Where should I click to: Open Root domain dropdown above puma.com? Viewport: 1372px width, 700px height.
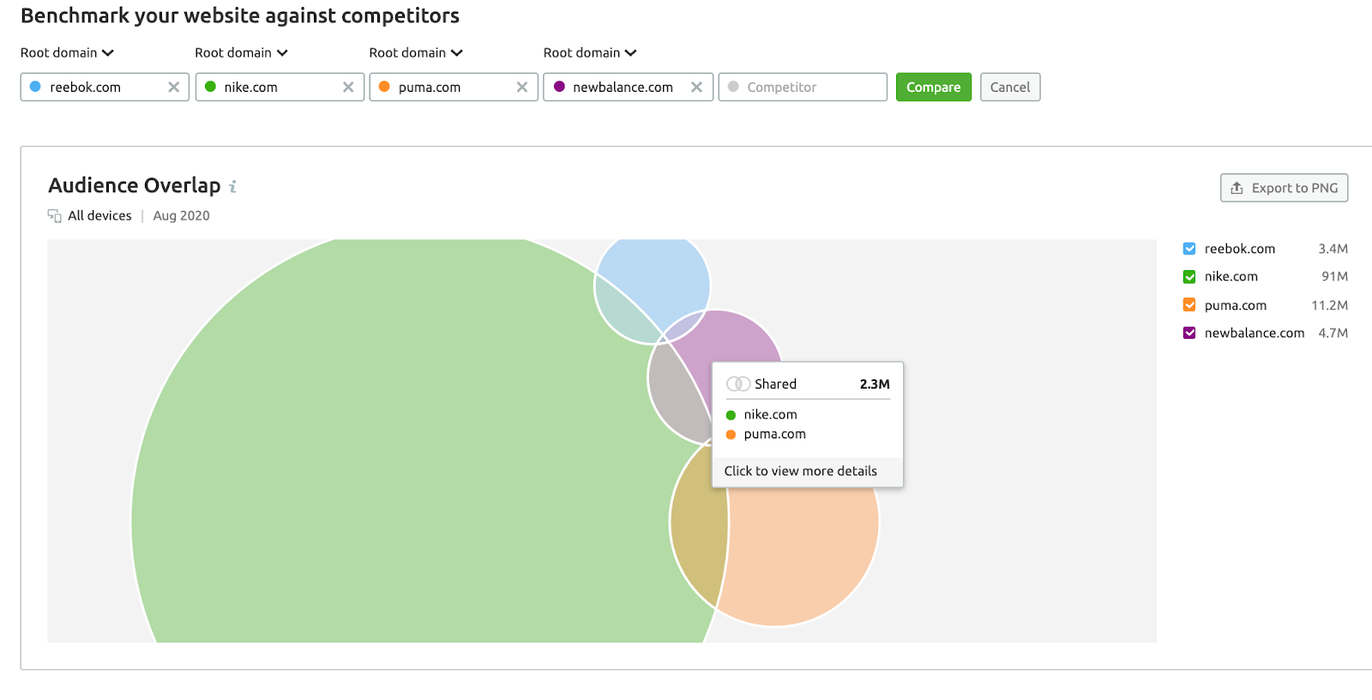point(416,52)
